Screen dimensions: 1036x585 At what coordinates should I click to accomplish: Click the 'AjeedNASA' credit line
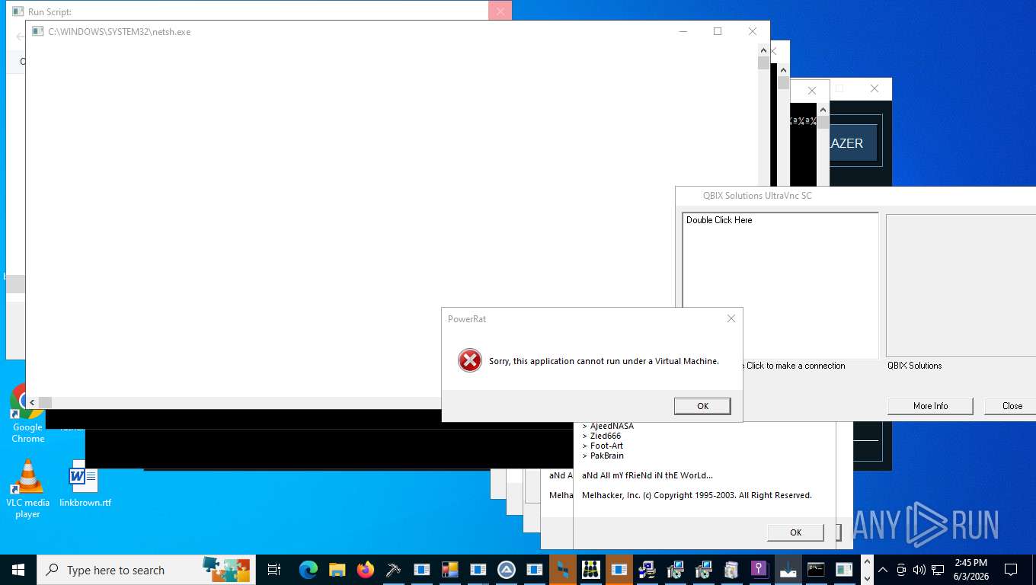point(612,426)
